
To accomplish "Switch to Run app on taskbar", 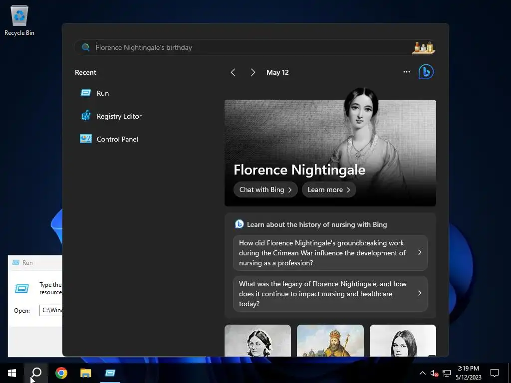I will (110, 373).
